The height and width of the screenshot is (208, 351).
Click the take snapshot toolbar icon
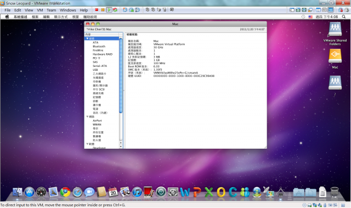(x=125, y=10)
